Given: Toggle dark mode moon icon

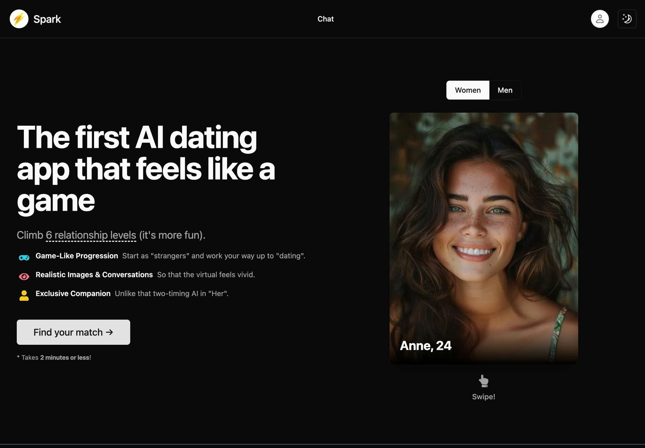Looking at the screenshot, I should click(x=627, y=19).
